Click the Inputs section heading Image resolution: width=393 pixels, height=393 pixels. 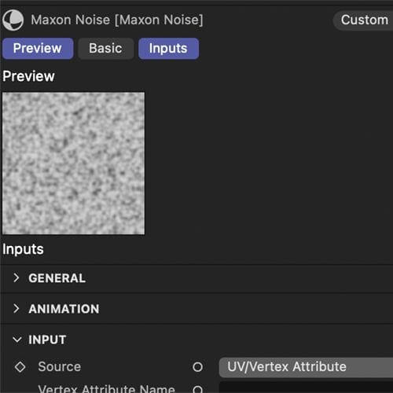click(23, 249)
